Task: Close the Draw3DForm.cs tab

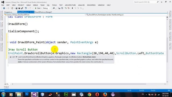Action: pos(33,12)
